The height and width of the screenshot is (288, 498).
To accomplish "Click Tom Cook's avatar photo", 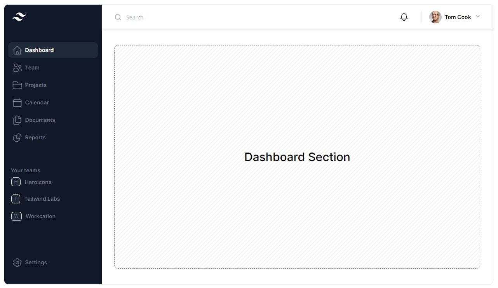I will point(435,17).
